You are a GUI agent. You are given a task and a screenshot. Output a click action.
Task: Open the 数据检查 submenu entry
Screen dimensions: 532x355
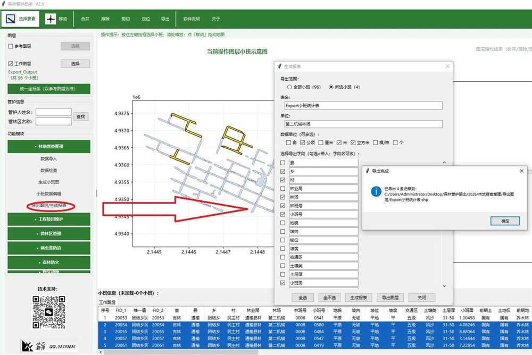coord(49,170)
